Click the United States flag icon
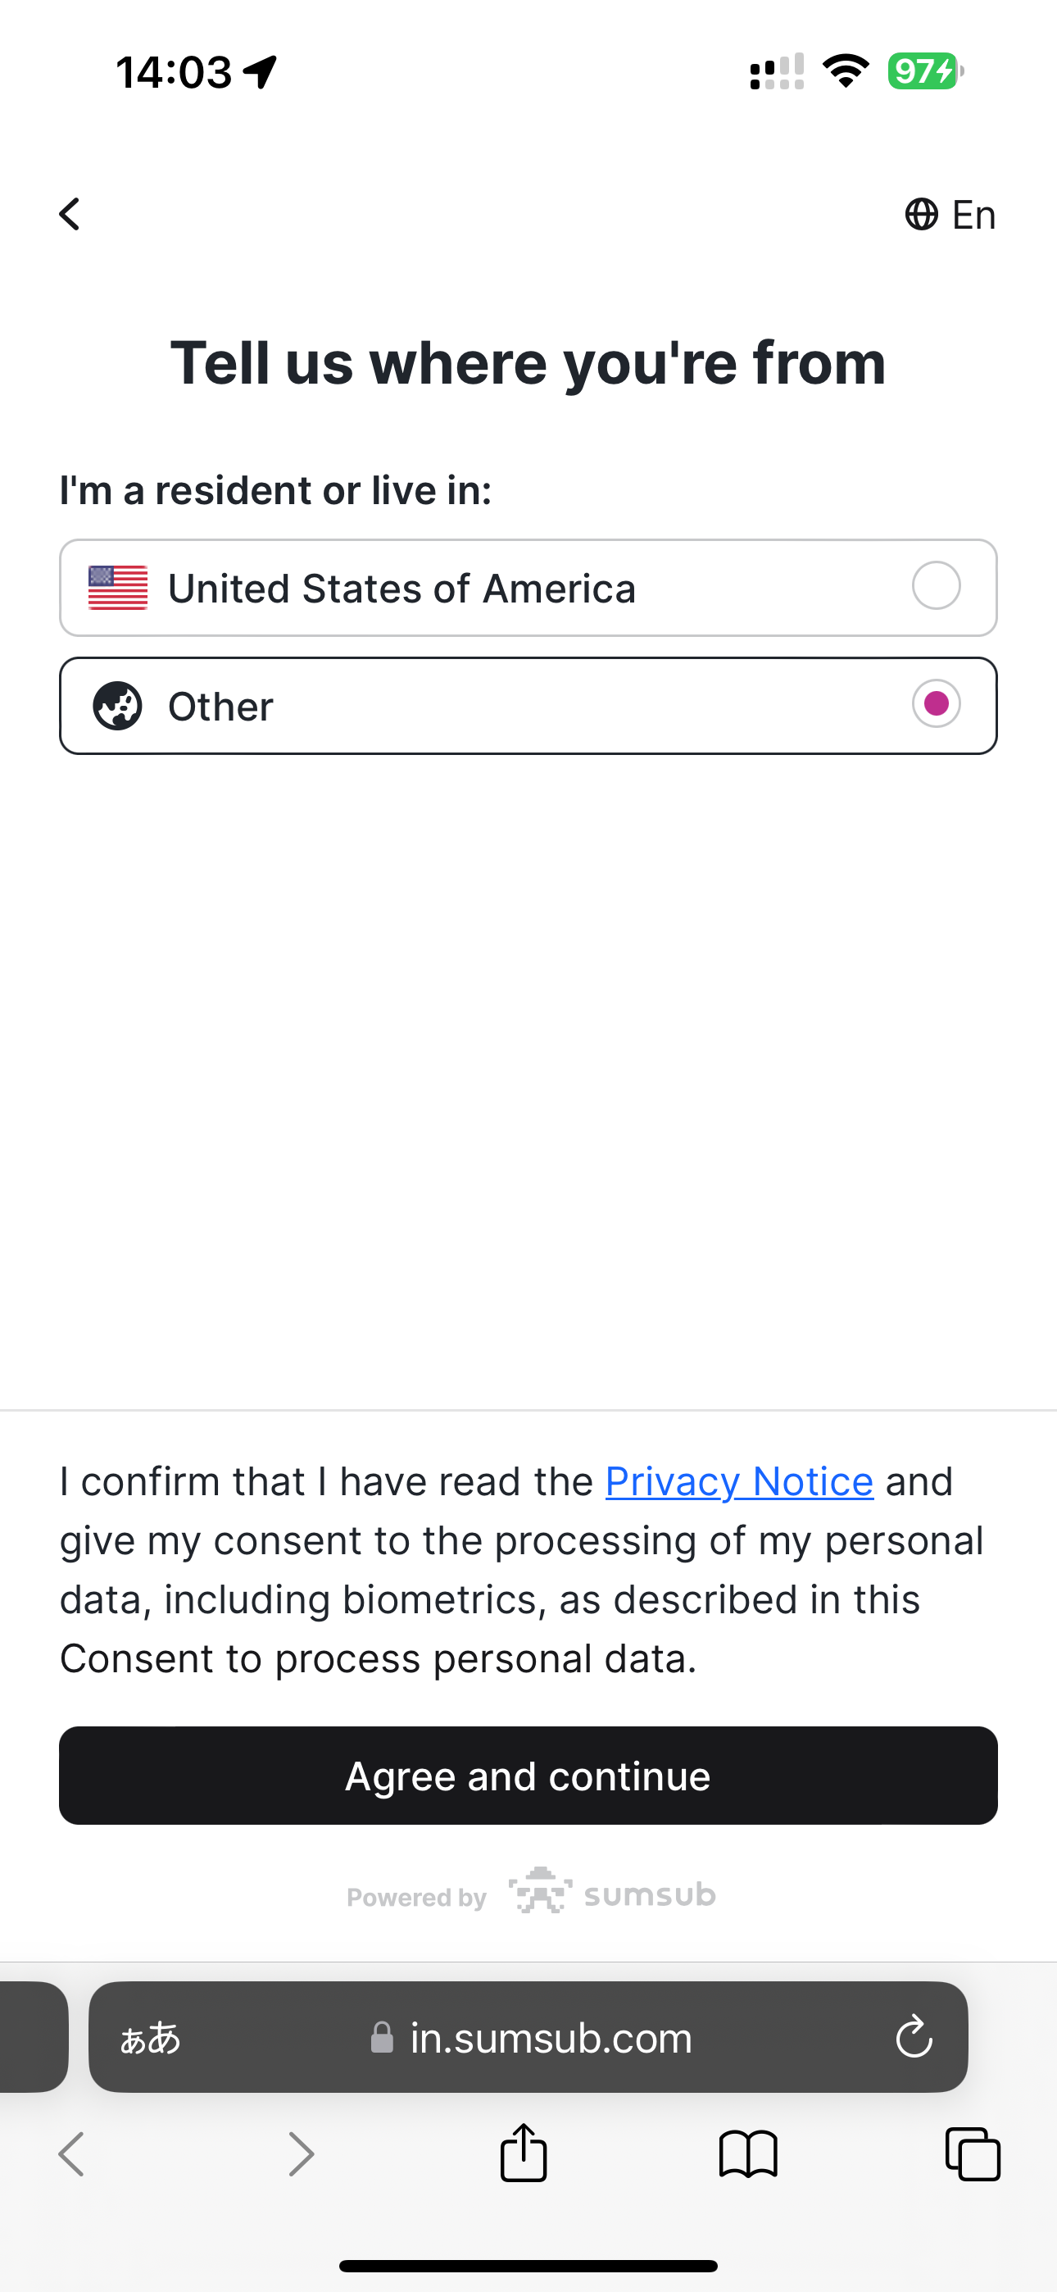 118,587
